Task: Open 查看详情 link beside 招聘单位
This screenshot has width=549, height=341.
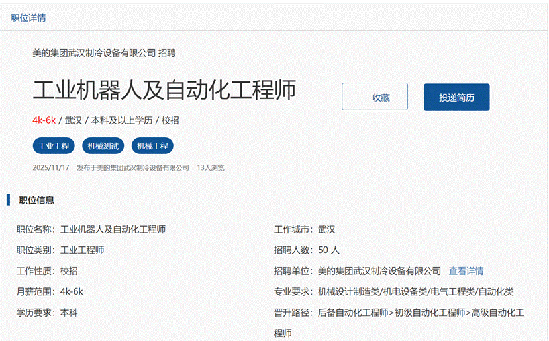Action: pyautogui.click(x=466, y=271)
